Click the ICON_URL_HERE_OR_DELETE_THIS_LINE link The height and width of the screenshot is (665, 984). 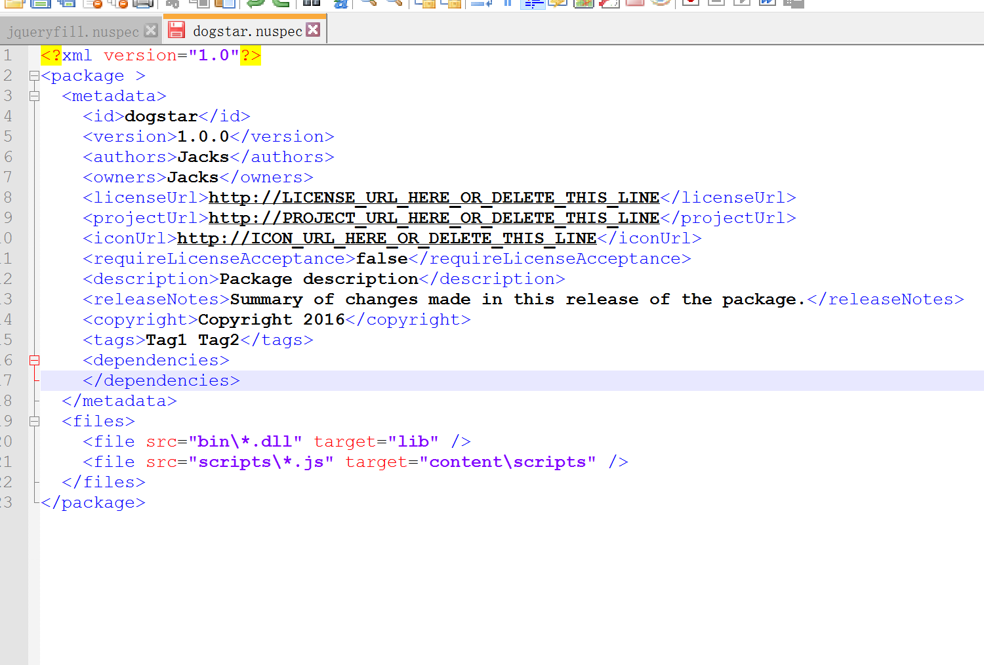point(387,239)
